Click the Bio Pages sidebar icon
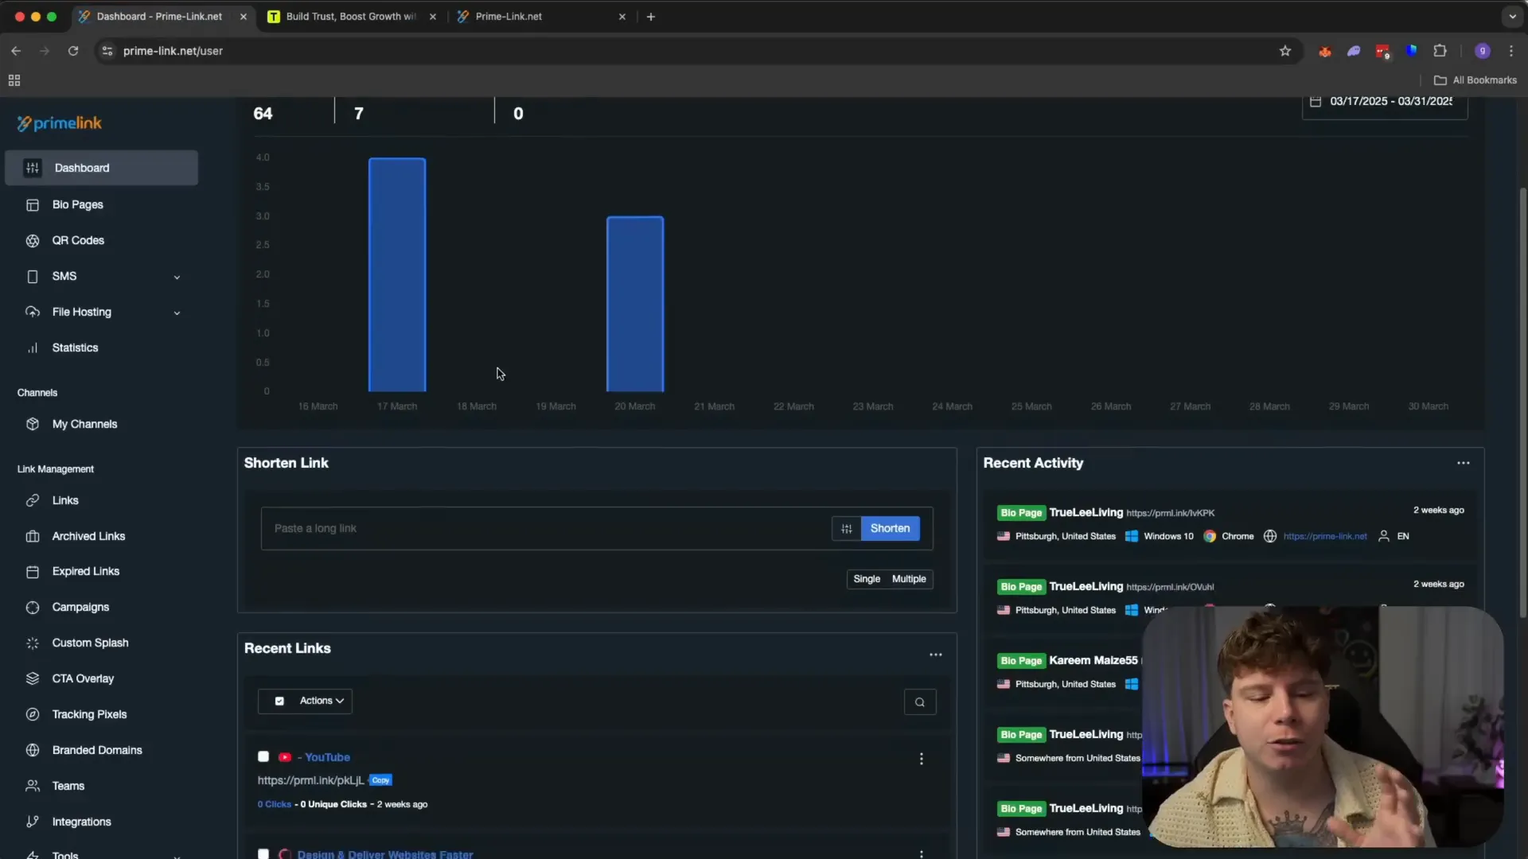Viewport: 1528px width, 859px height. click(x=33, y=205)
